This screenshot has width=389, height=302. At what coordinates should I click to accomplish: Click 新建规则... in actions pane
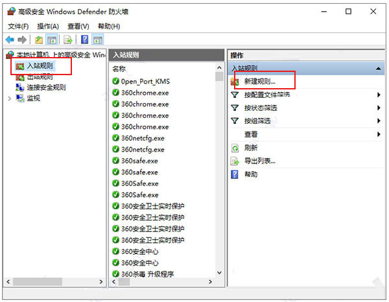[x=259, y=82]
